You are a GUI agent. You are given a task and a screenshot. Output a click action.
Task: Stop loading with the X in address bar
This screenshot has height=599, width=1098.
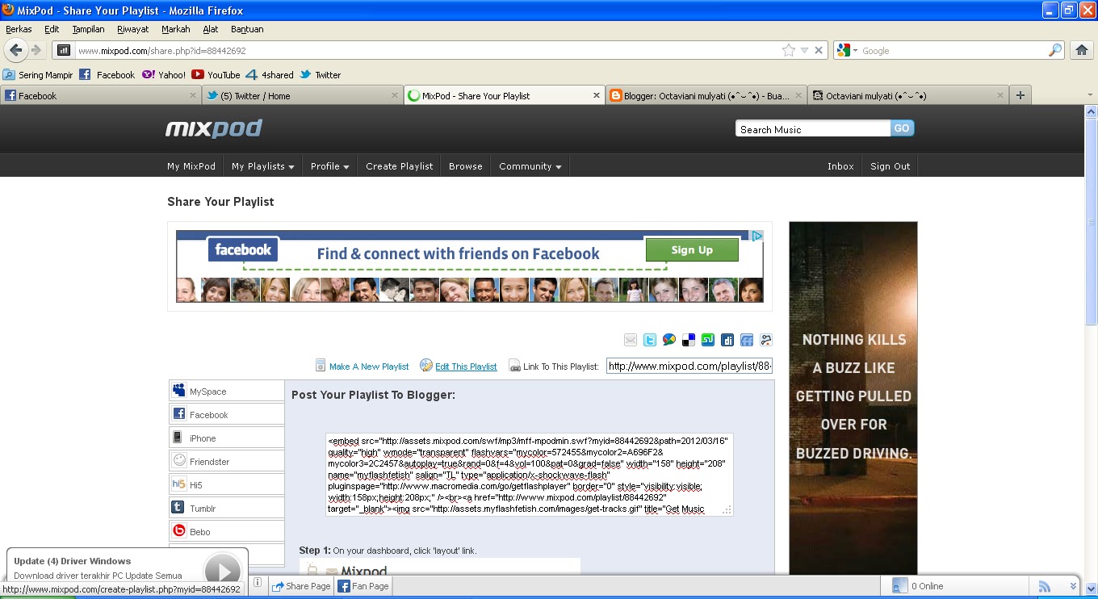[819, 50]
